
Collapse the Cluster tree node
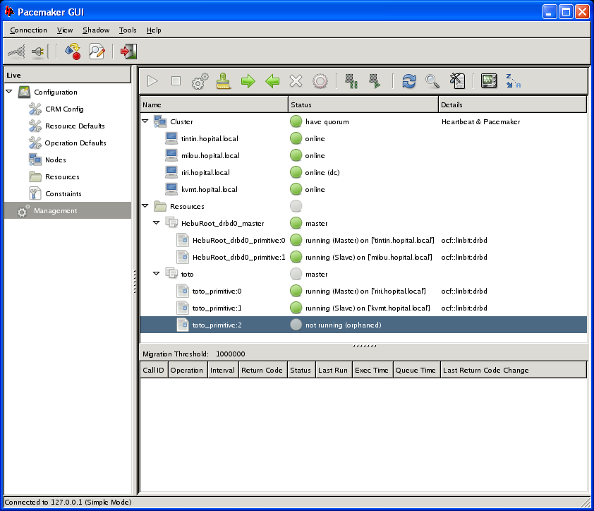(145, 121)
